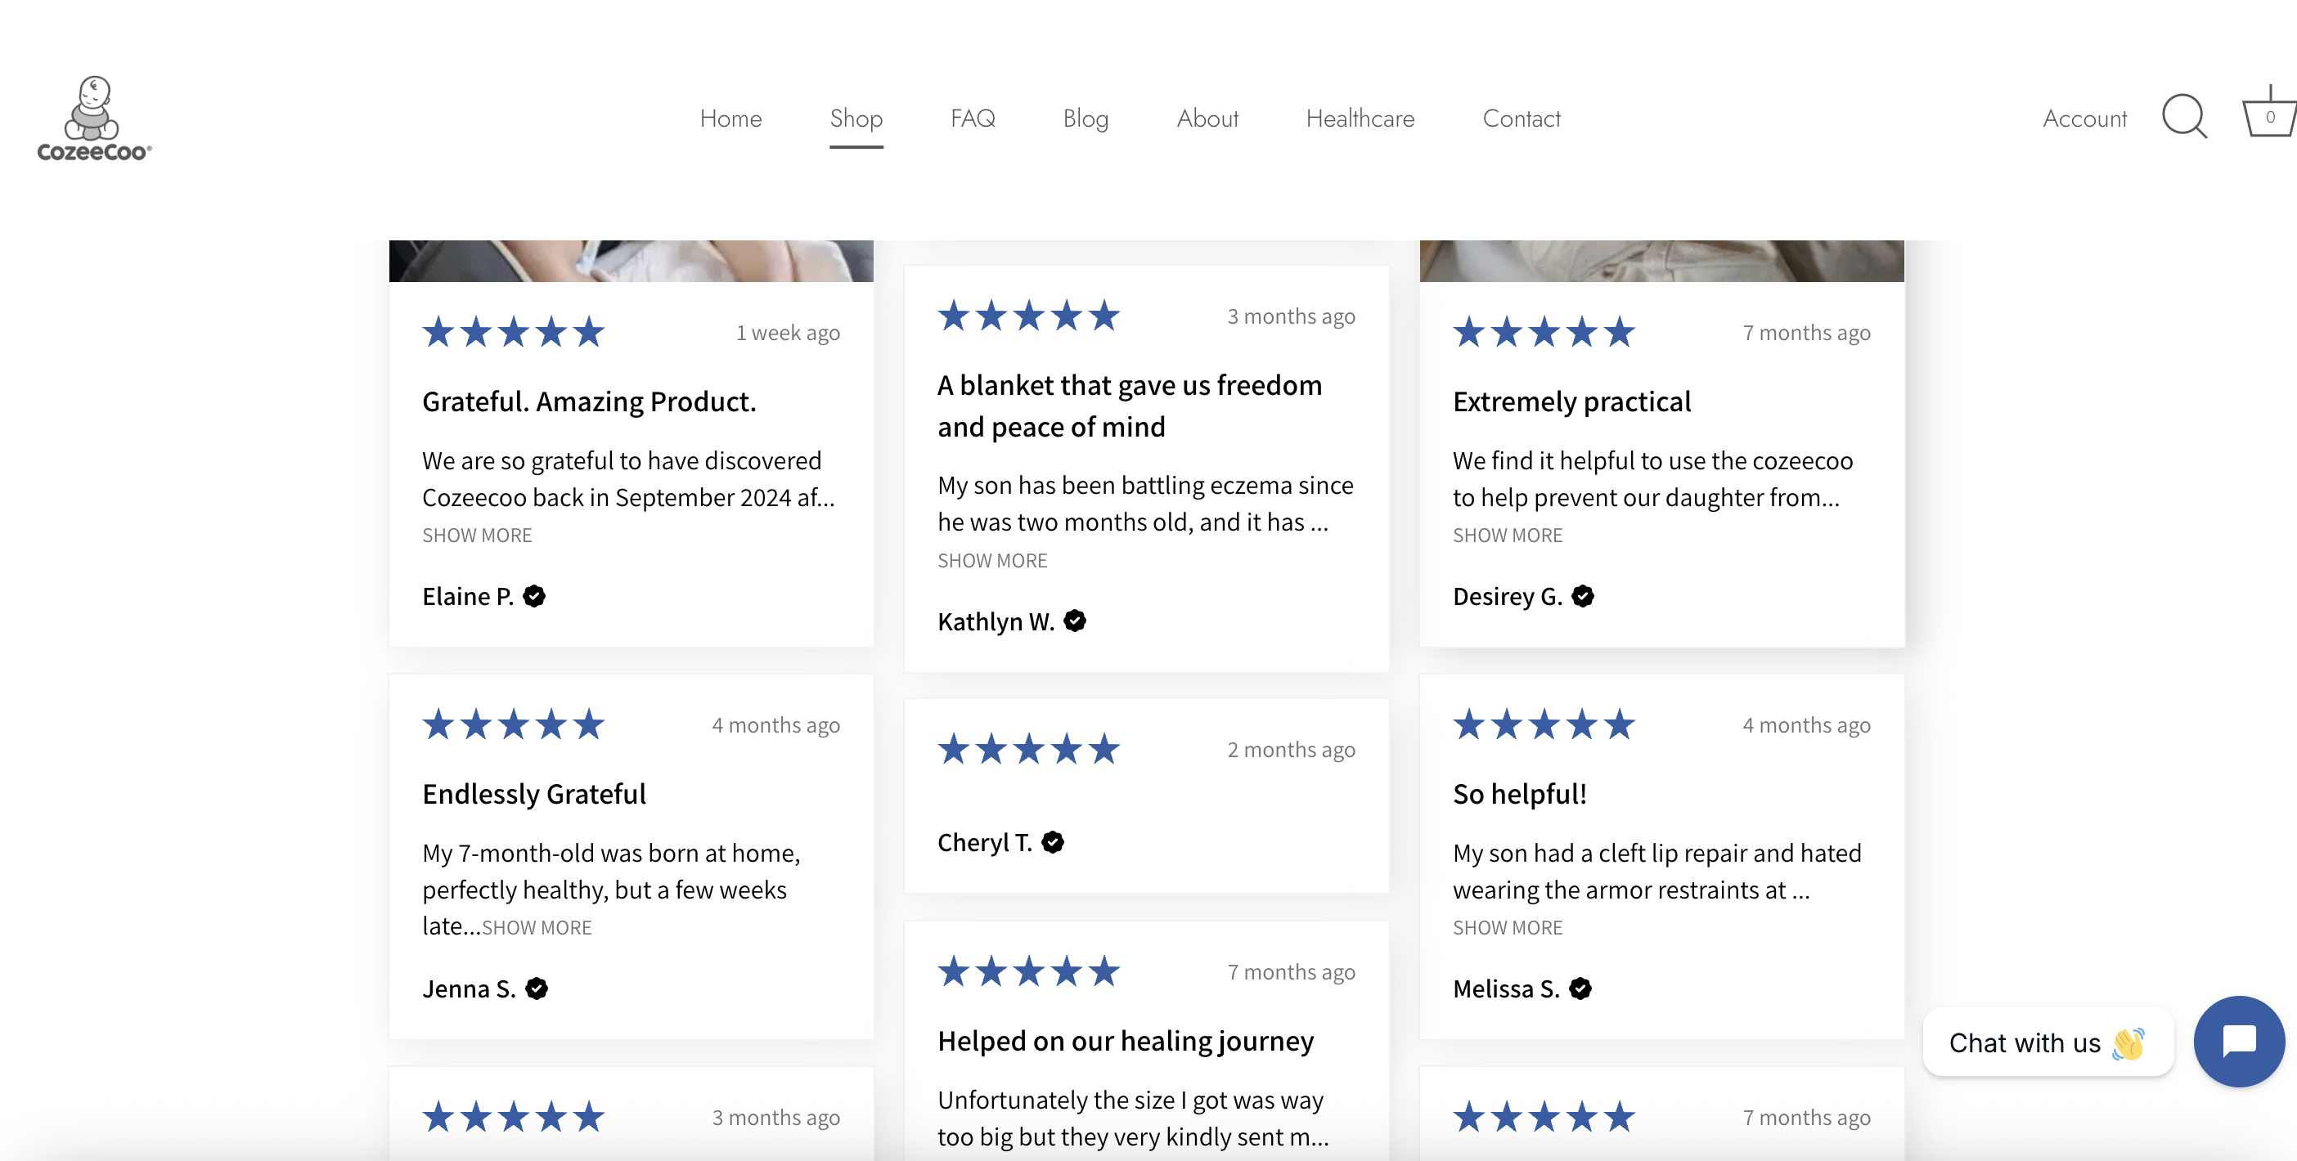
Task: Click verified badge next to Kathlyn W.
Action: point(1075,621)
